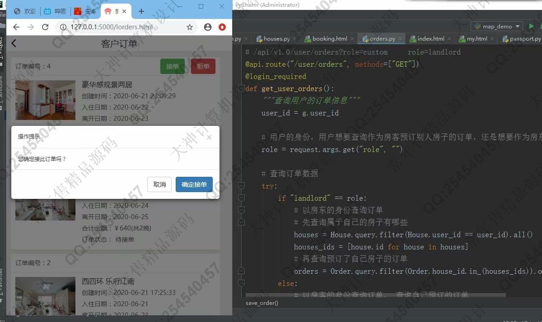Click 订单状态： 待接单 text

pos(108,239)
